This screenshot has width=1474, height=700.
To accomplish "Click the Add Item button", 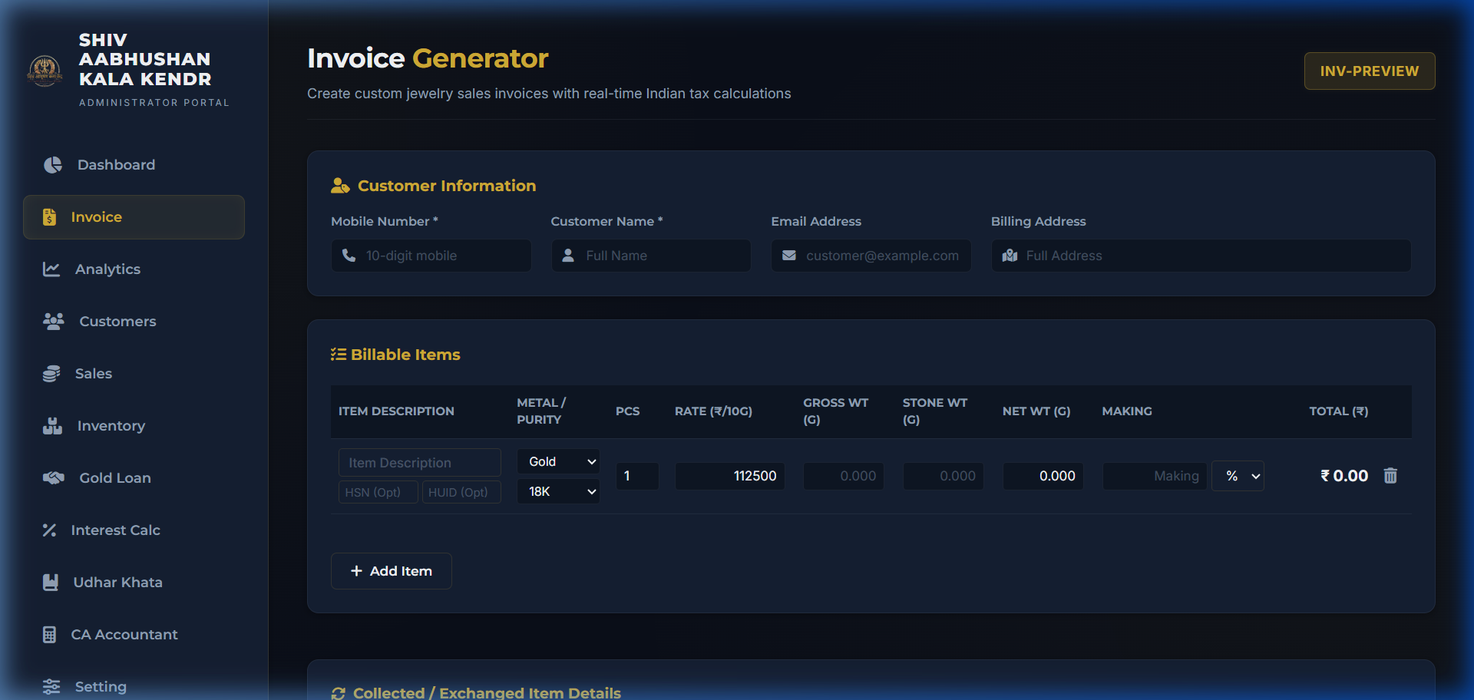I will (392, 571).
